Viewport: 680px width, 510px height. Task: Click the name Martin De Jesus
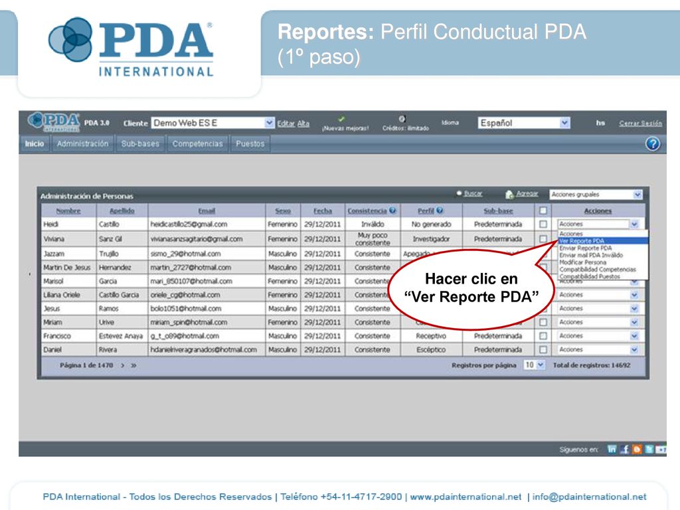pyautogui.click(x=67, y=268)
